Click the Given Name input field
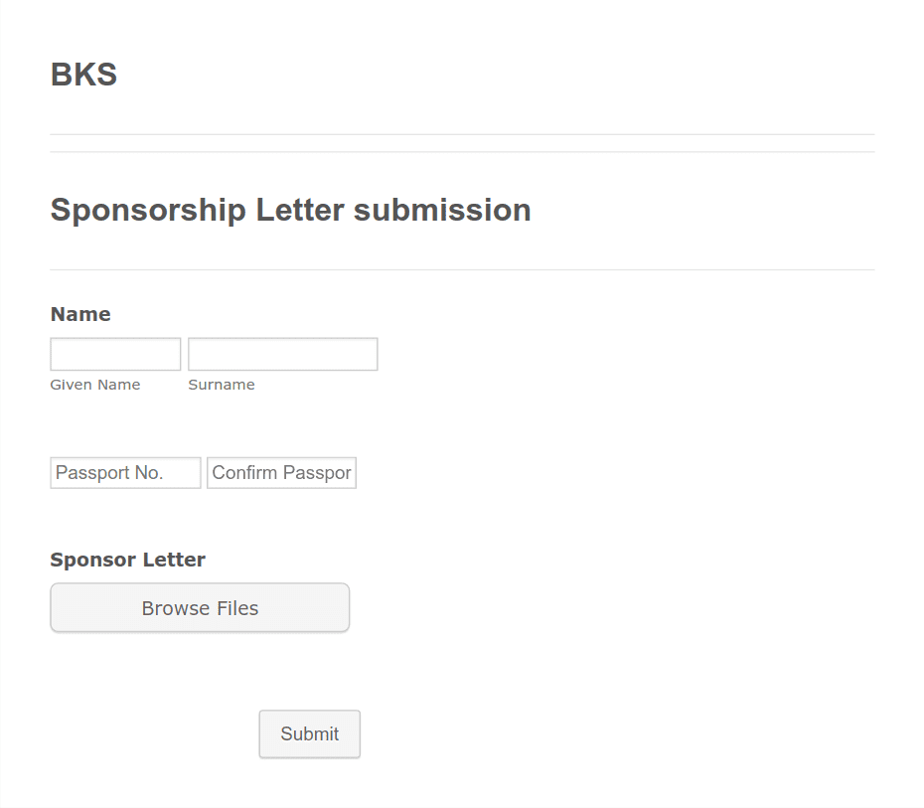924x808 pixels. click(115, 354)
